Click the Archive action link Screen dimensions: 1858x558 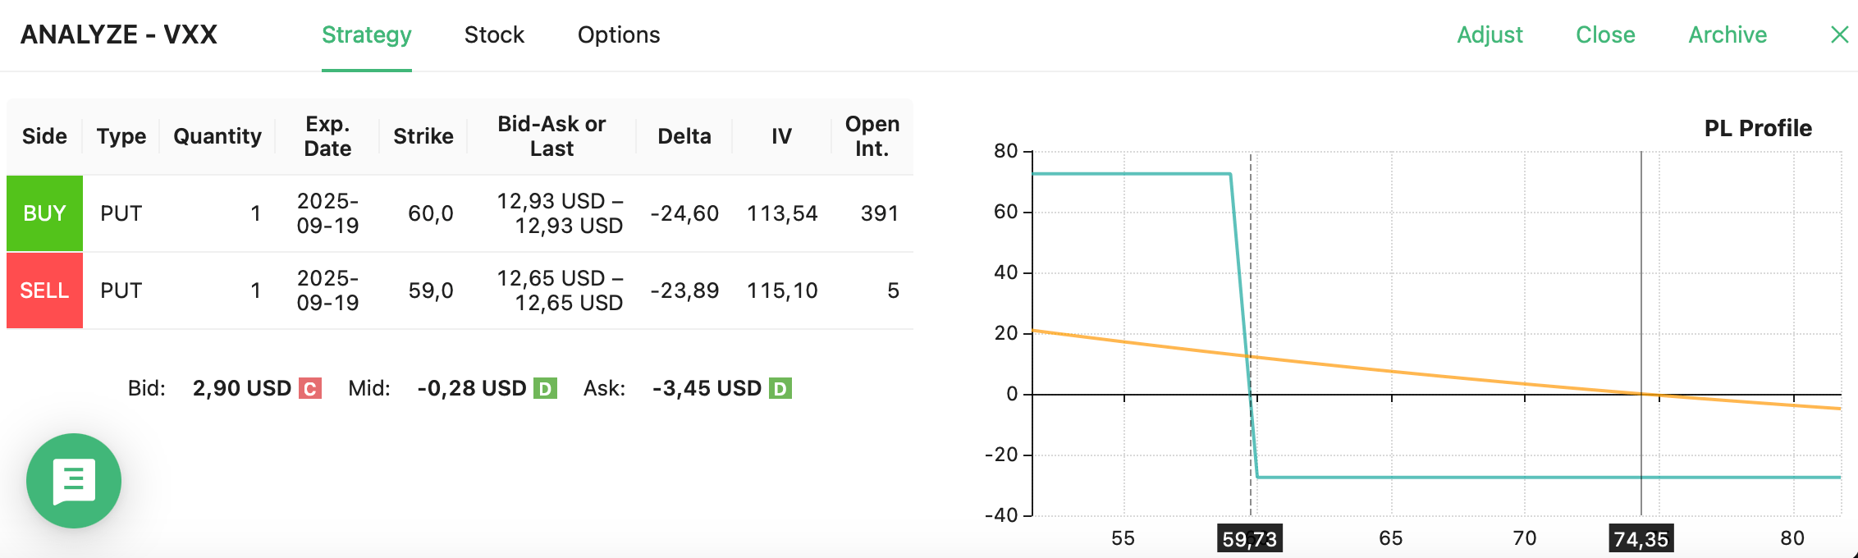pos(1727,34)
